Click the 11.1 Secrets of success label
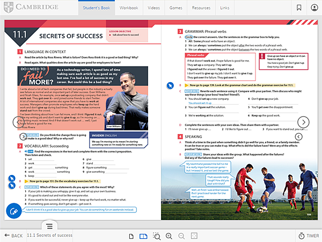 click(x=50, y=235)
